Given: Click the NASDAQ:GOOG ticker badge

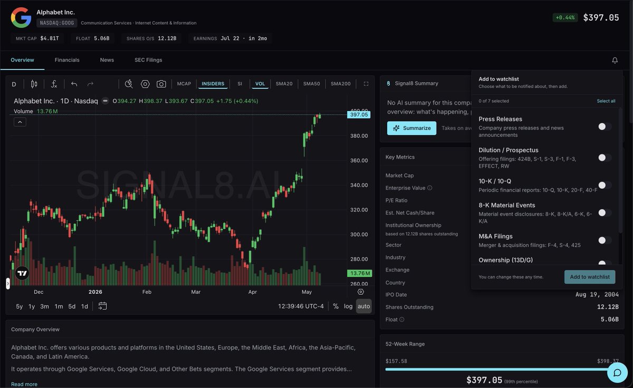Looking at the screenshot, I should 57,23.
